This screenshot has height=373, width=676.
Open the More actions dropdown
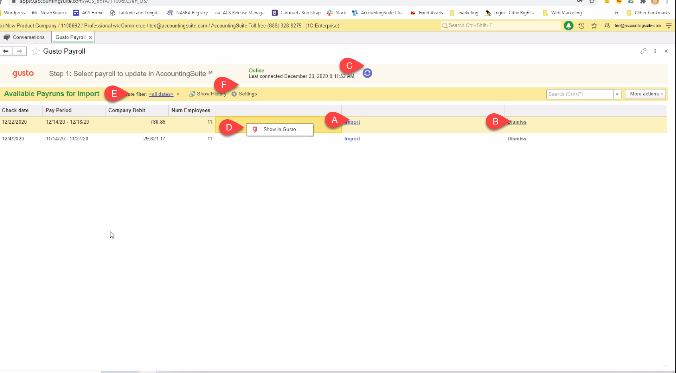[645, 94]
